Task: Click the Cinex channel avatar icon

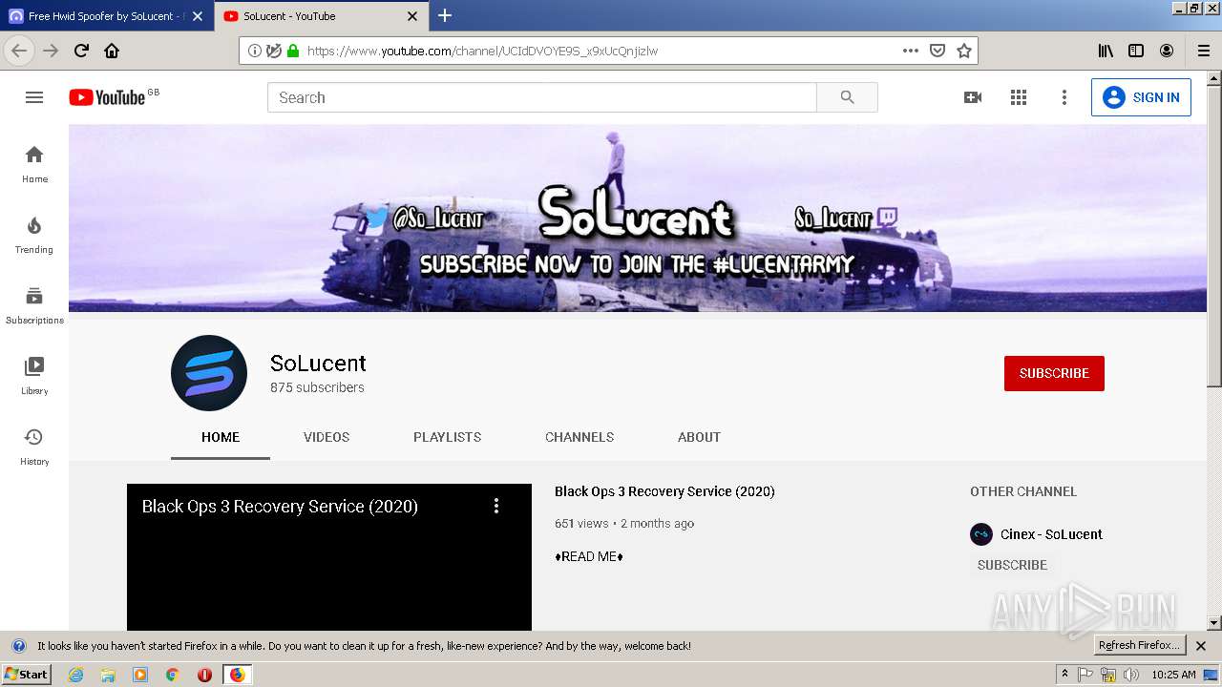Action: pyautogui.click(x=981, y=534)
